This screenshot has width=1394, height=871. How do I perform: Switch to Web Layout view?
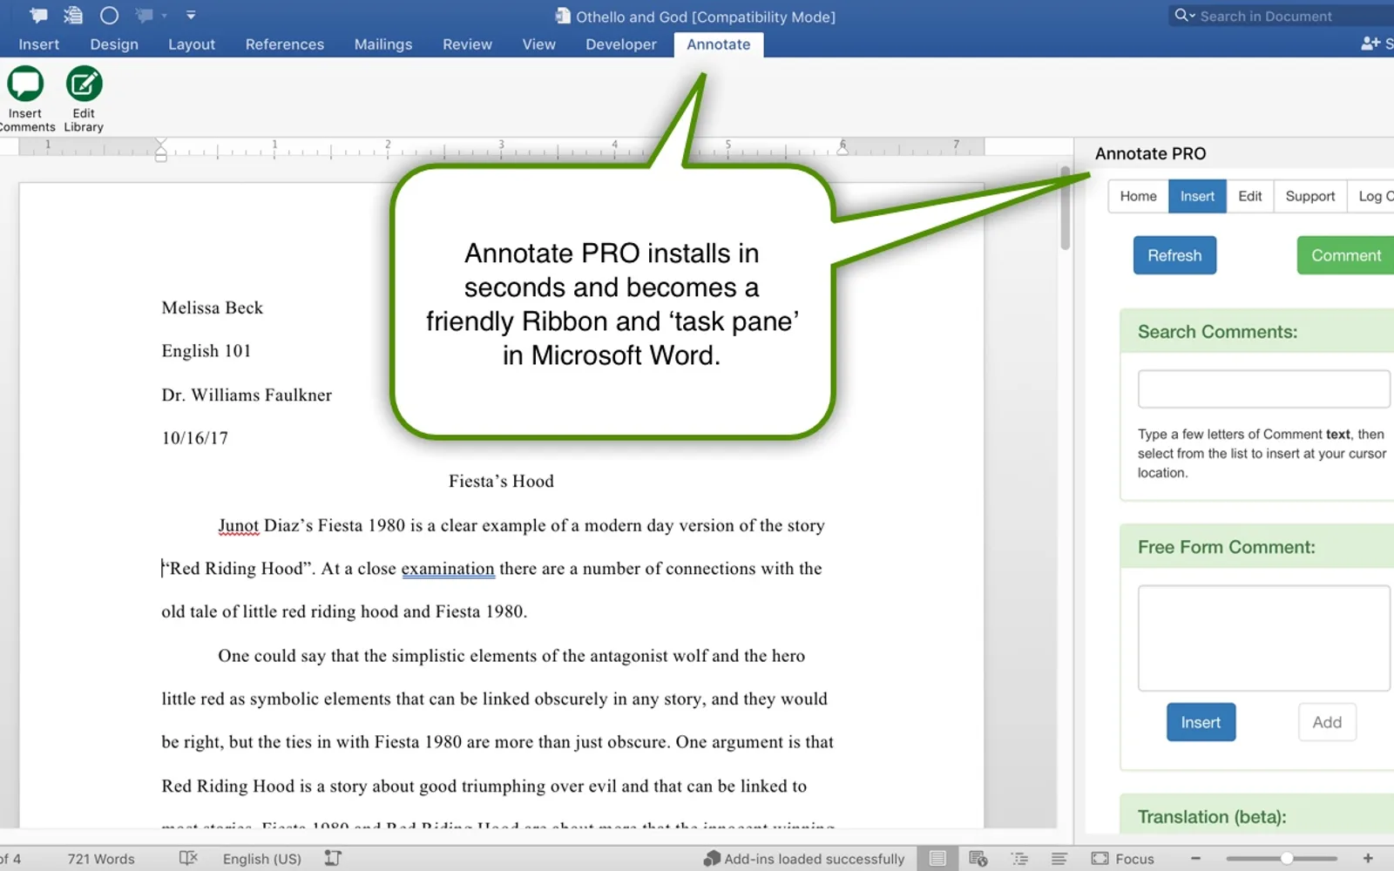pyautogui.click(x=978, y=858)
